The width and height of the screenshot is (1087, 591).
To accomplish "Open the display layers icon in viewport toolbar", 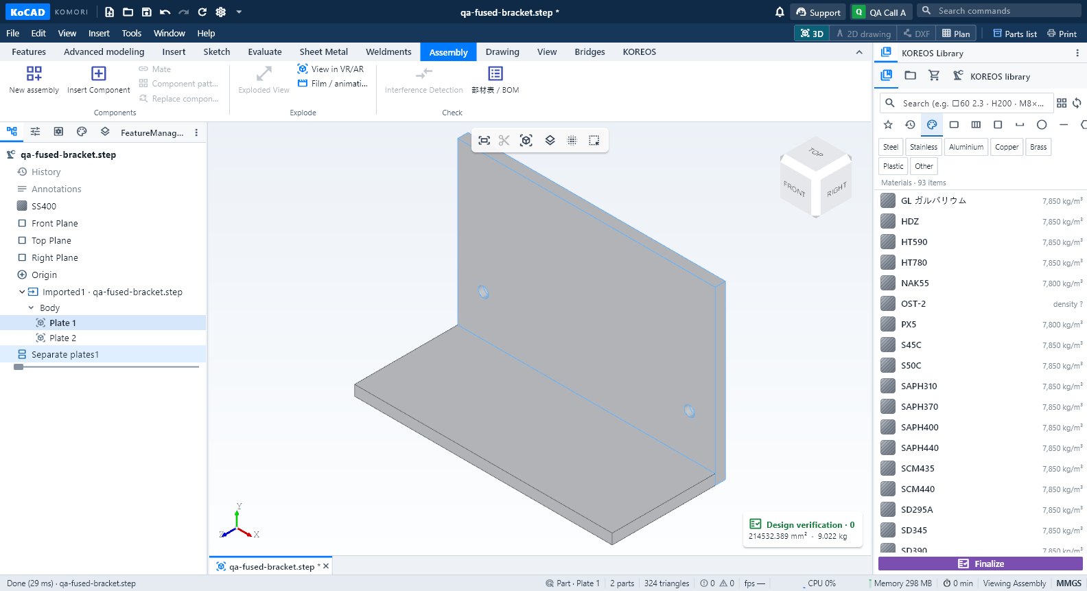I will point(550,140).
